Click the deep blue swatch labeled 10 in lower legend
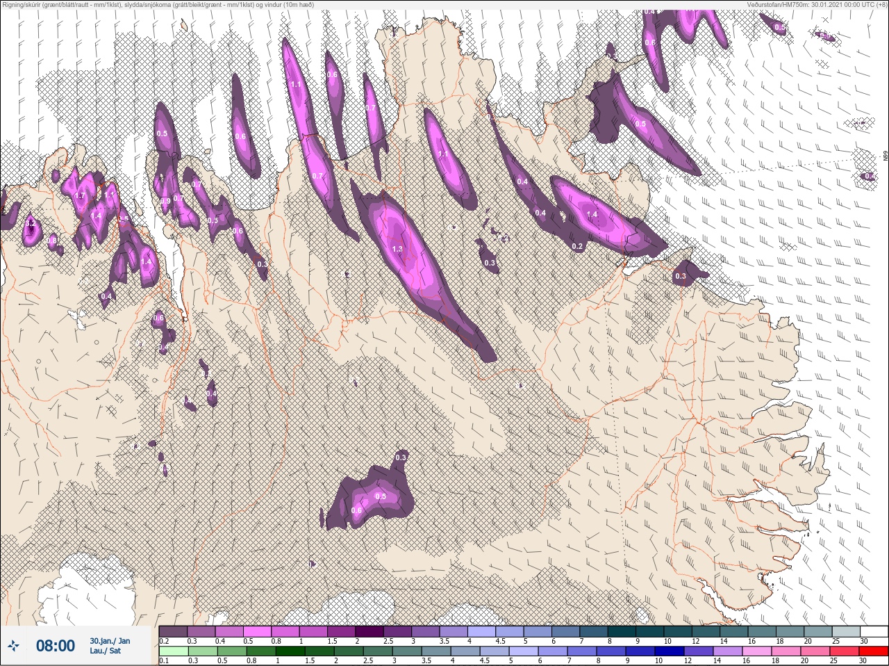 [668, 651]
